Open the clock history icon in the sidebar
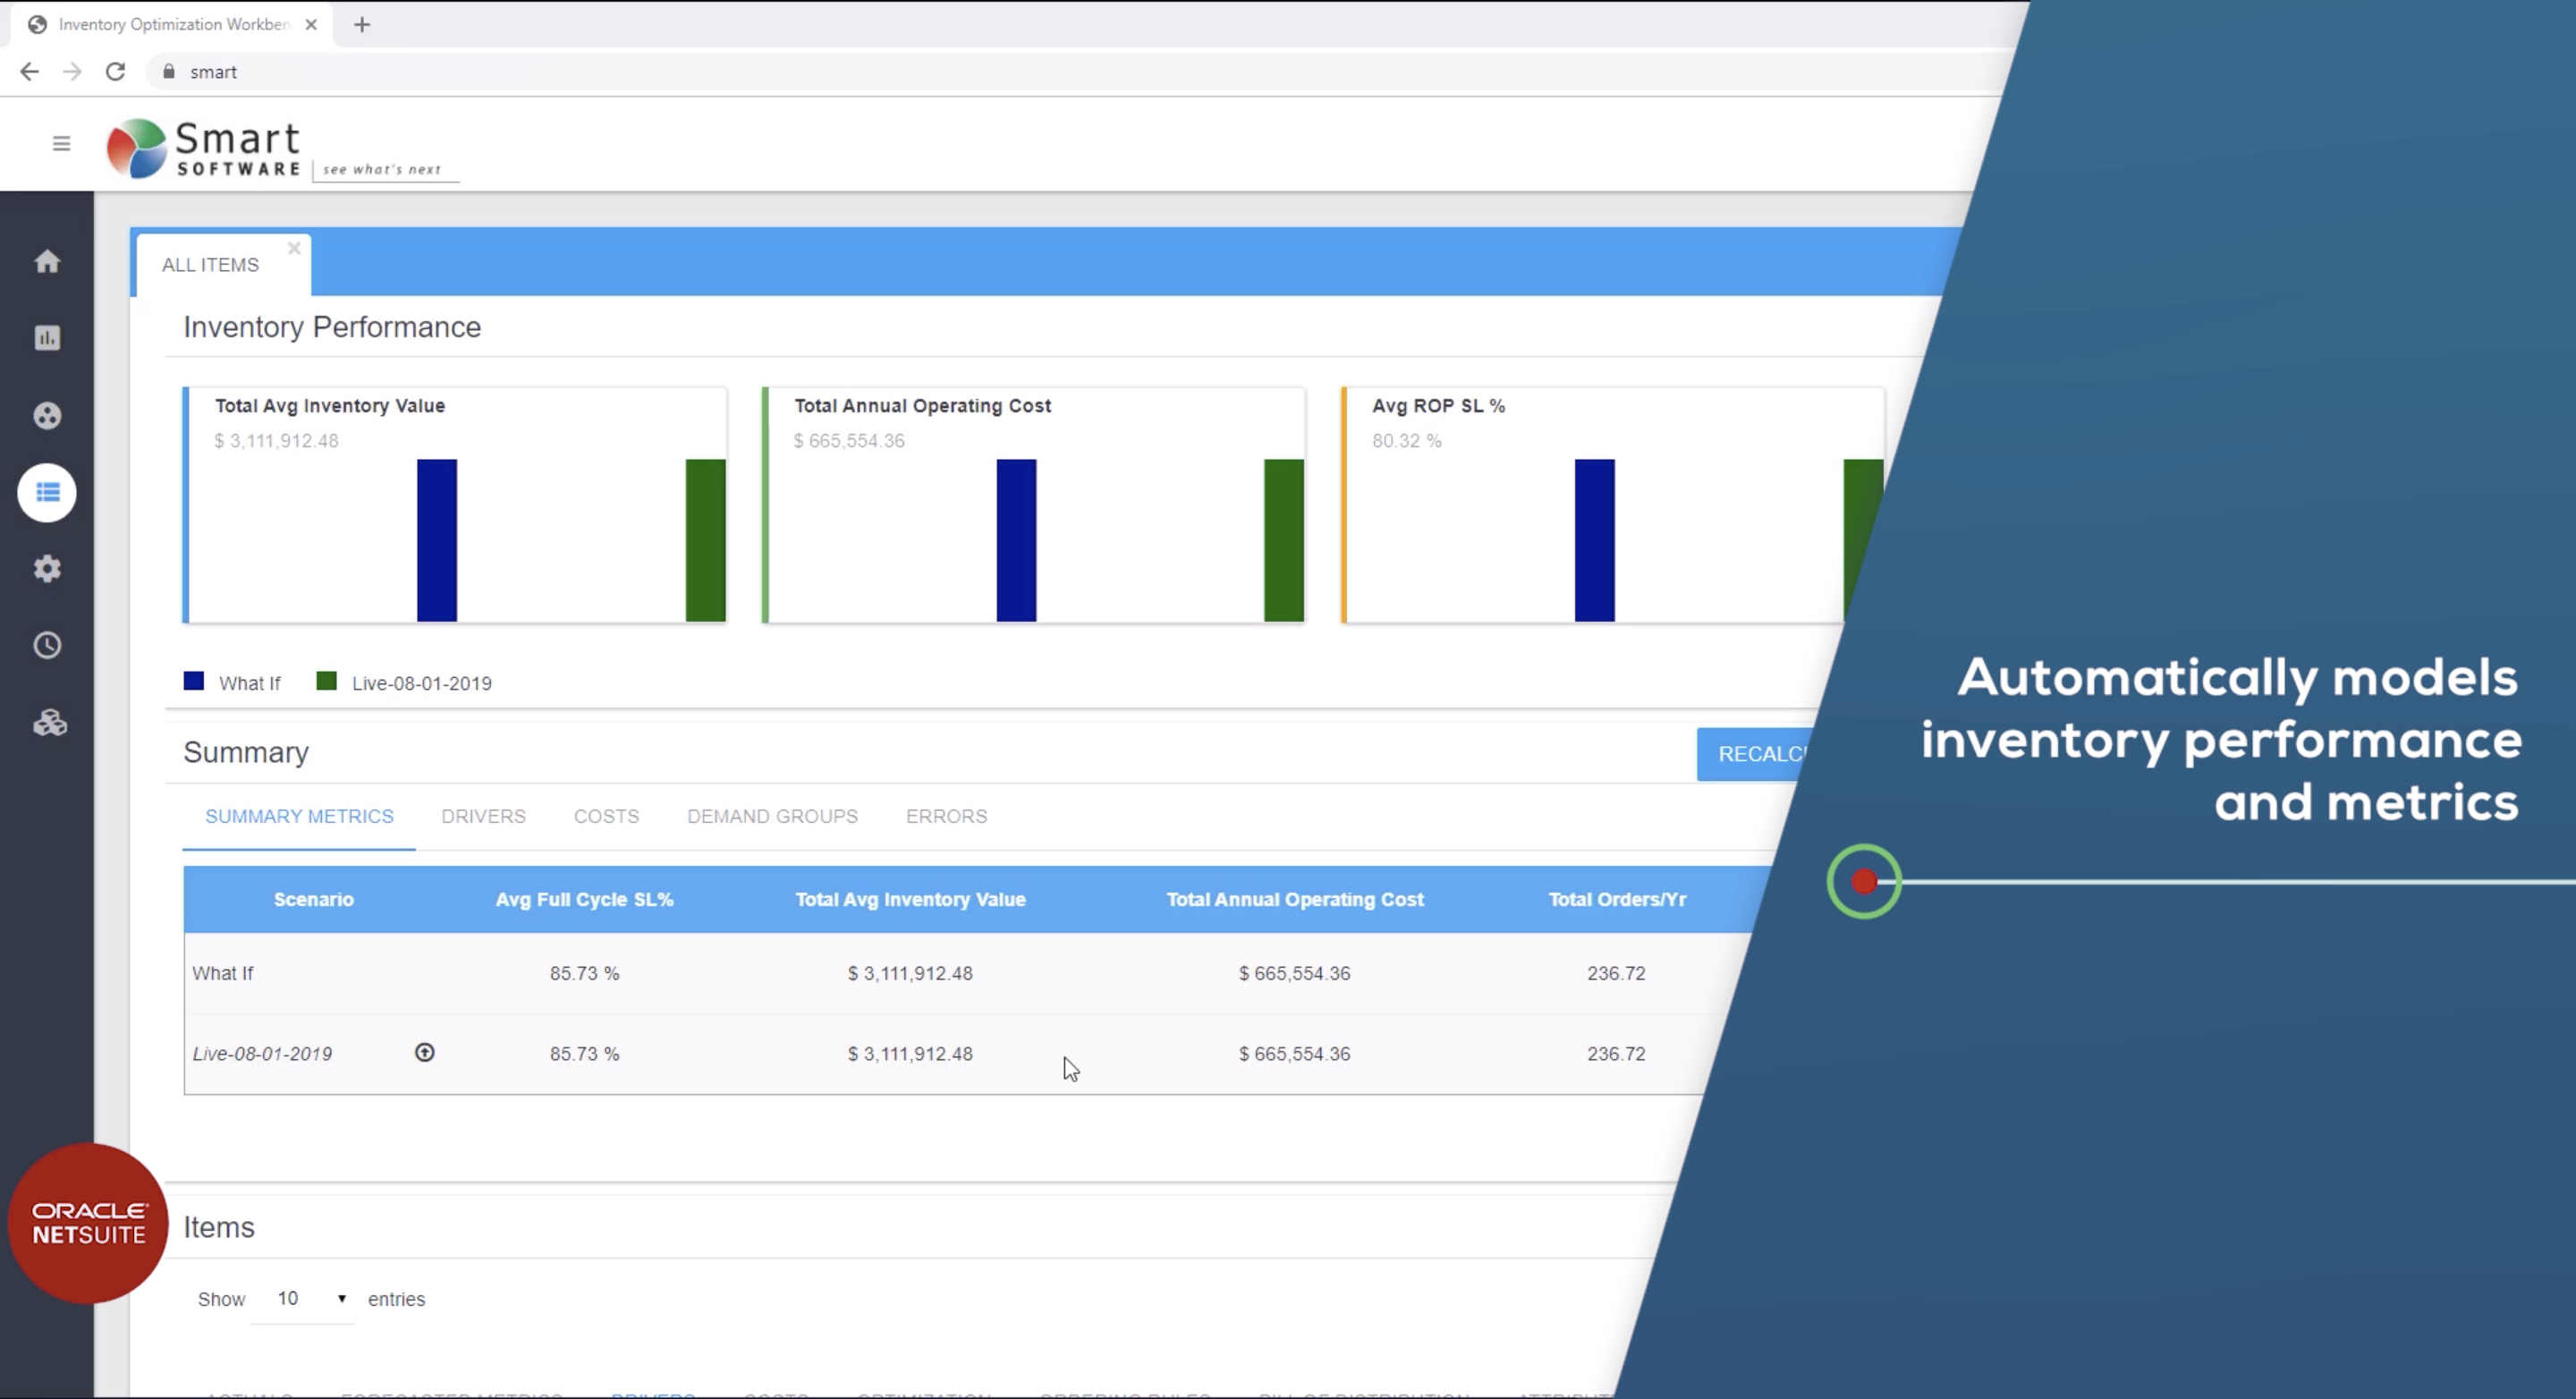Screen dimensions: 2576x1399 pos(46,645)
